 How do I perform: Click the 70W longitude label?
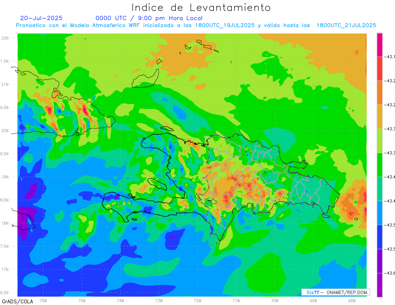275,300
